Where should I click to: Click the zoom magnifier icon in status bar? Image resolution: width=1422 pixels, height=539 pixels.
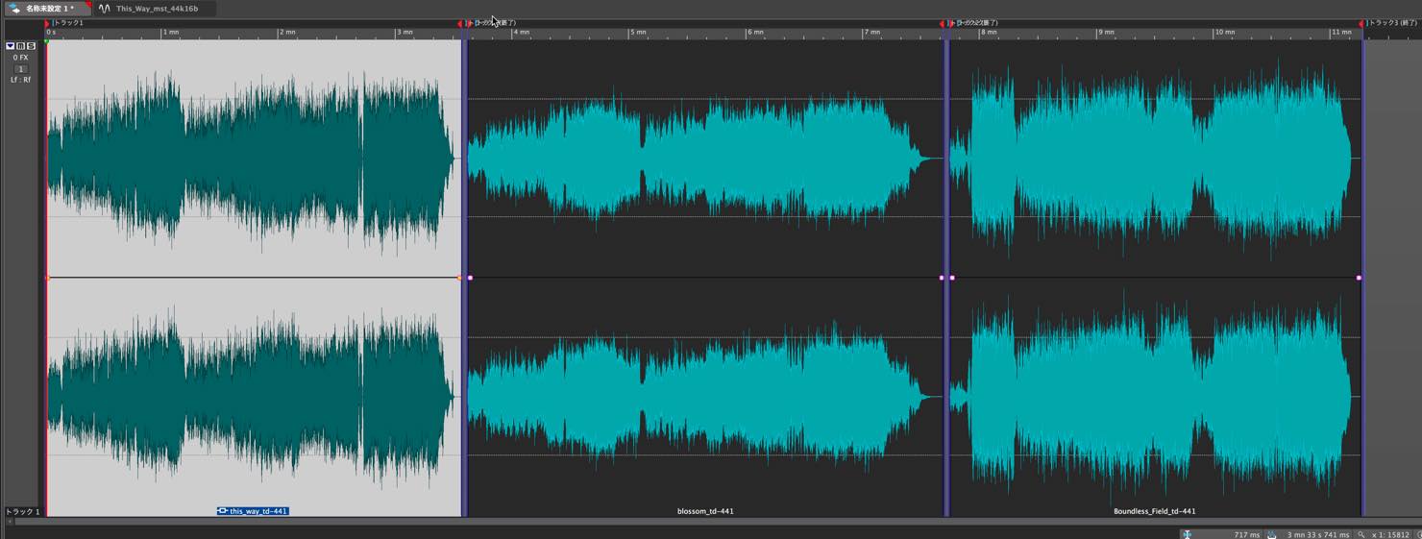pyautogui.click(x=1361, y=534)
